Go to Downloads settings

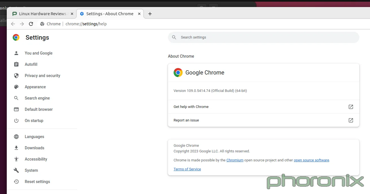pos(34,148)
